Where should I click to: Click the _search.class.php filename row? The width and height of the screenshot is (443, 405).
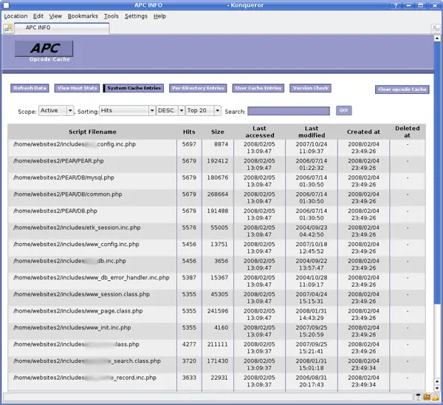(86, 361)
